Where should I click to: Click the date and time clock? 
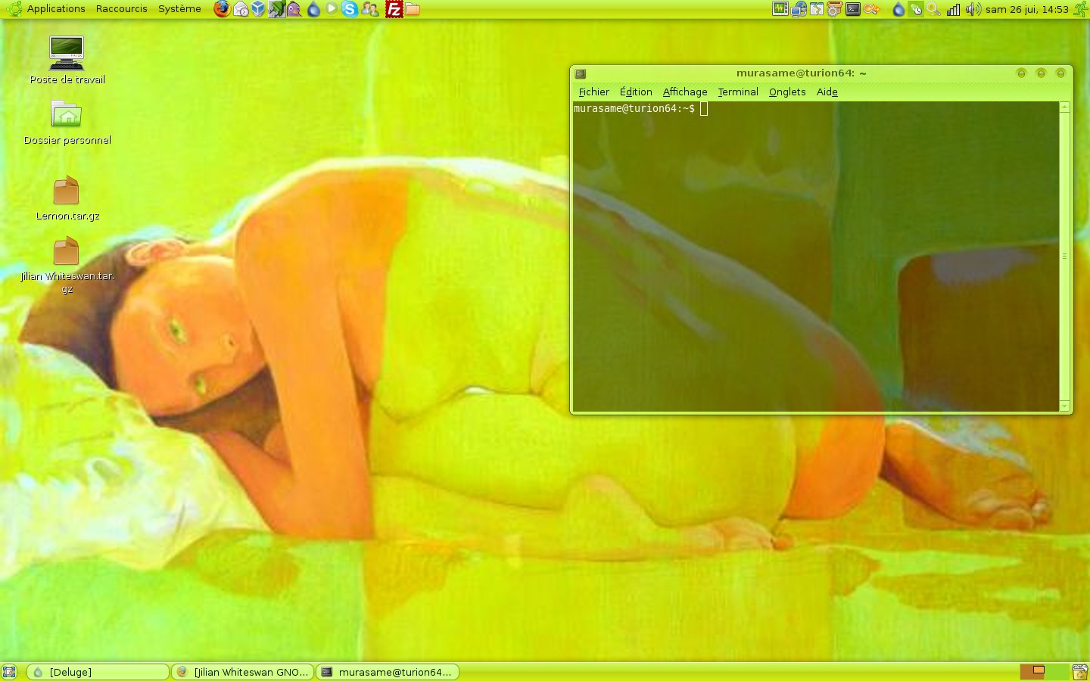click(1027, 9)
